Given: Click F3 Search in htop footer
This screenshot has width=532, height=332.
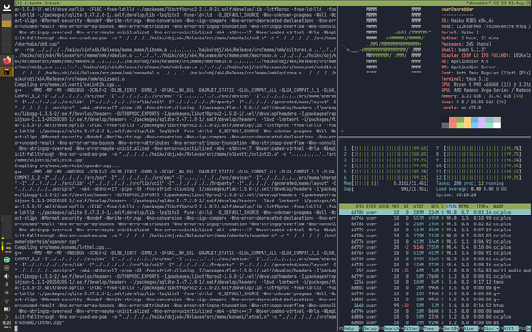Looking at the screenshot, I should (389, 328).
